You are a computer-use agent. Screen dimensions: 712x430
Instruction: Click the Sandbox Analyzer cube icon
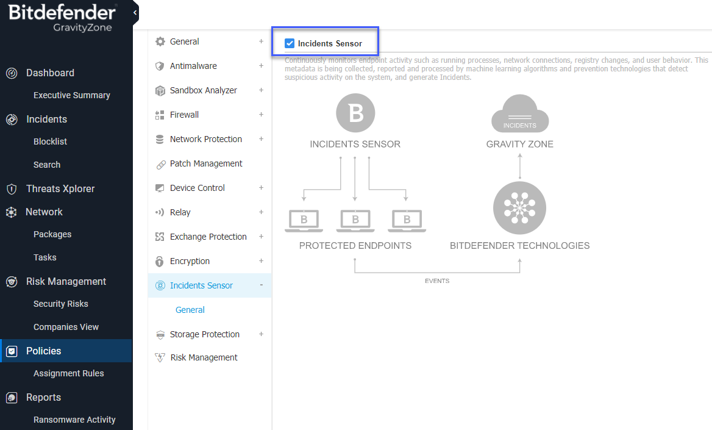click(x=160, y=90)
